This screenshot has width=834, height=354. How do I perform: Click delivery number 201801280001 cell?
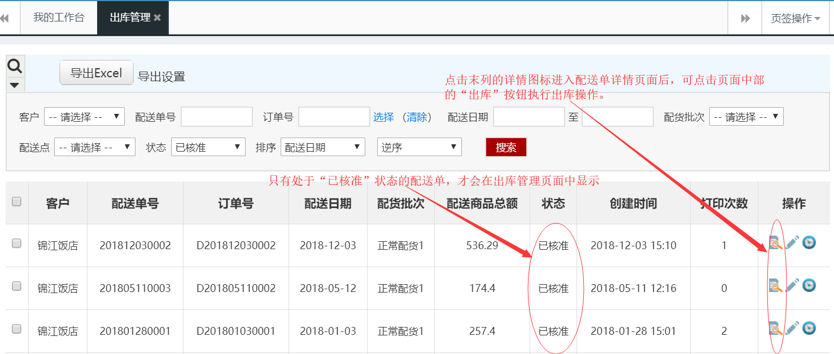pos(135,331)
